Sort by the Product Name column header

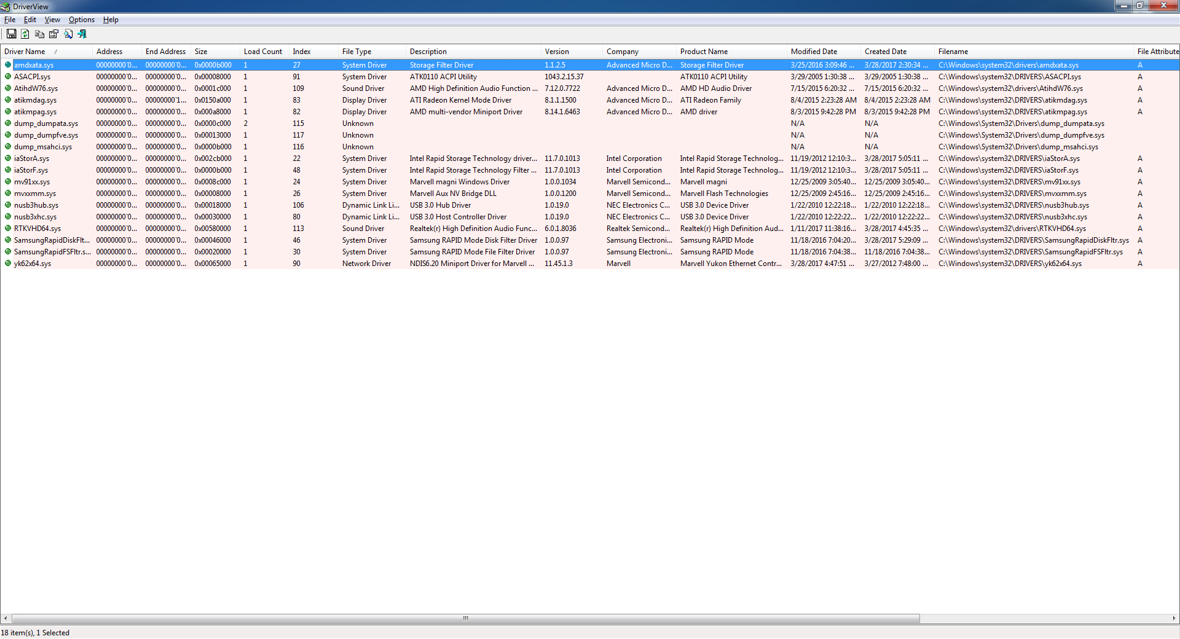[731, 52]
